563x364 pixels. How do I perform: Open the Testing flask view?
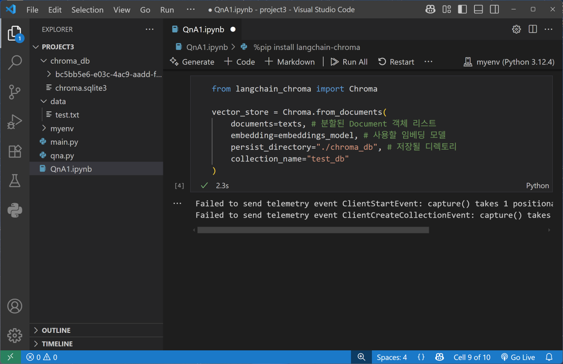pos(15,181)
